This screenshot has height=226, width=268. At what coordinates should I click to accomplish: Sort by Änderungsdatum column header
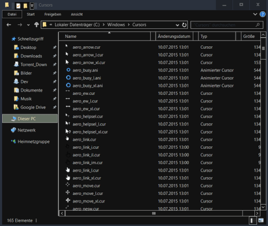point(174,36)
